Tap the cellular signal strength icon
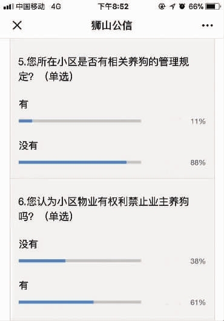 [x=8, y=7]
